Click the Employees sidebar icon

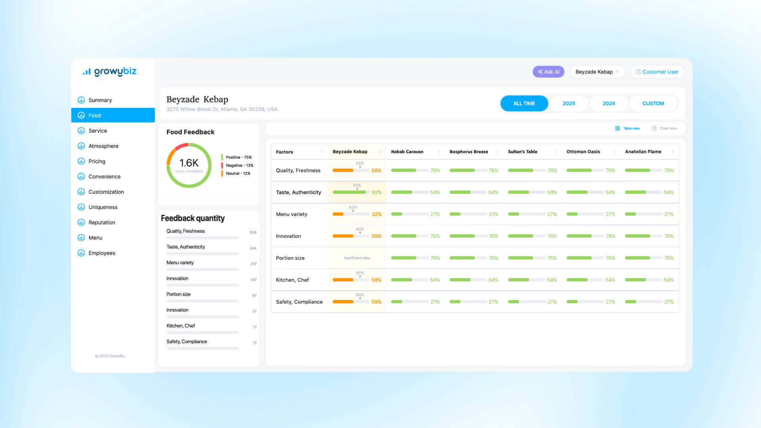click(x=81, y=253)
